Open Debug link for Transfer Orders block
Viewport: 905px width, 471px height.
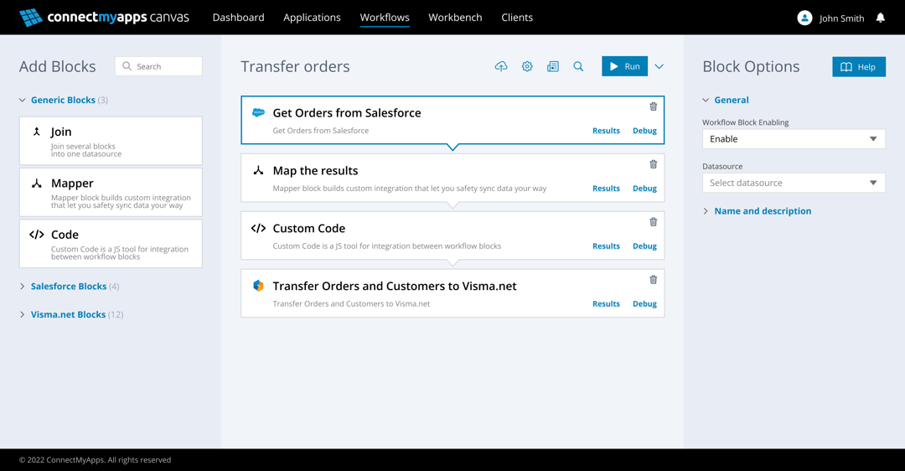tap(644, 304)
